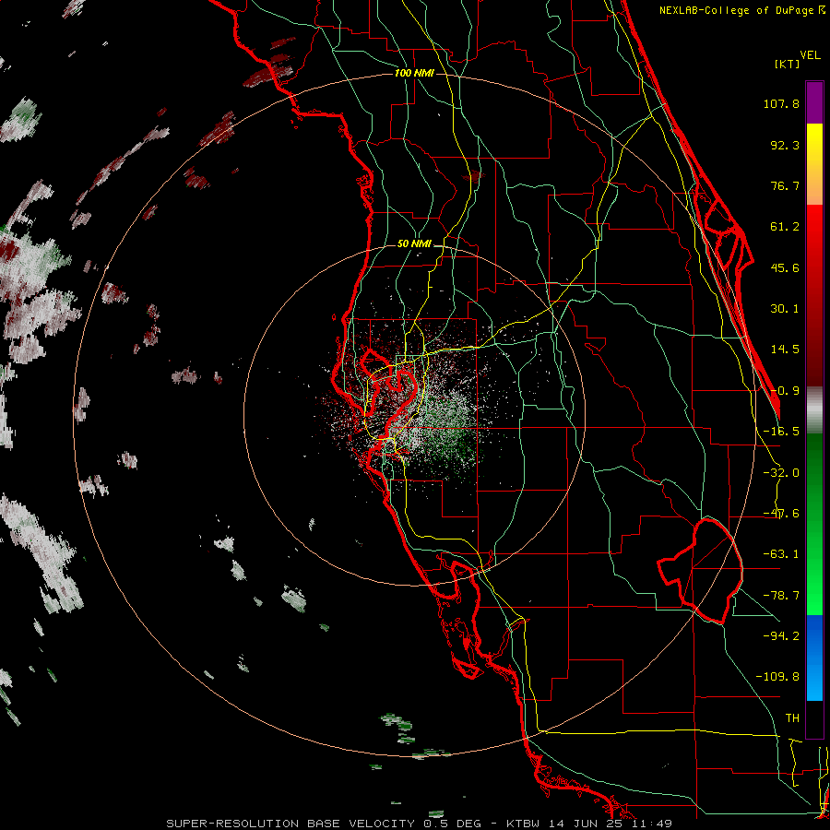Select the -32.0 scale label

pos(781,473)
